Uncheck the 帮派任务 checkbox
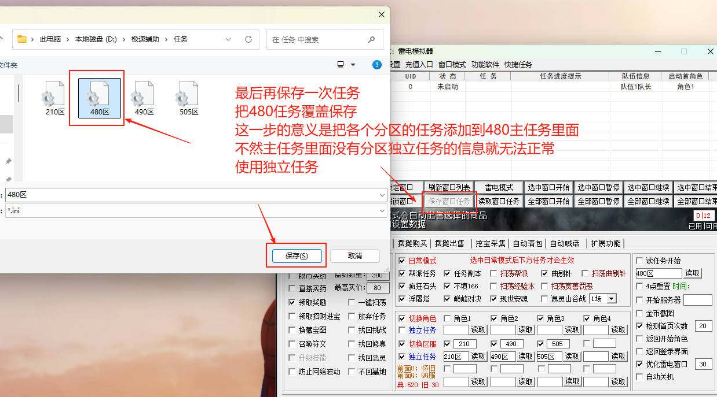 403,273
